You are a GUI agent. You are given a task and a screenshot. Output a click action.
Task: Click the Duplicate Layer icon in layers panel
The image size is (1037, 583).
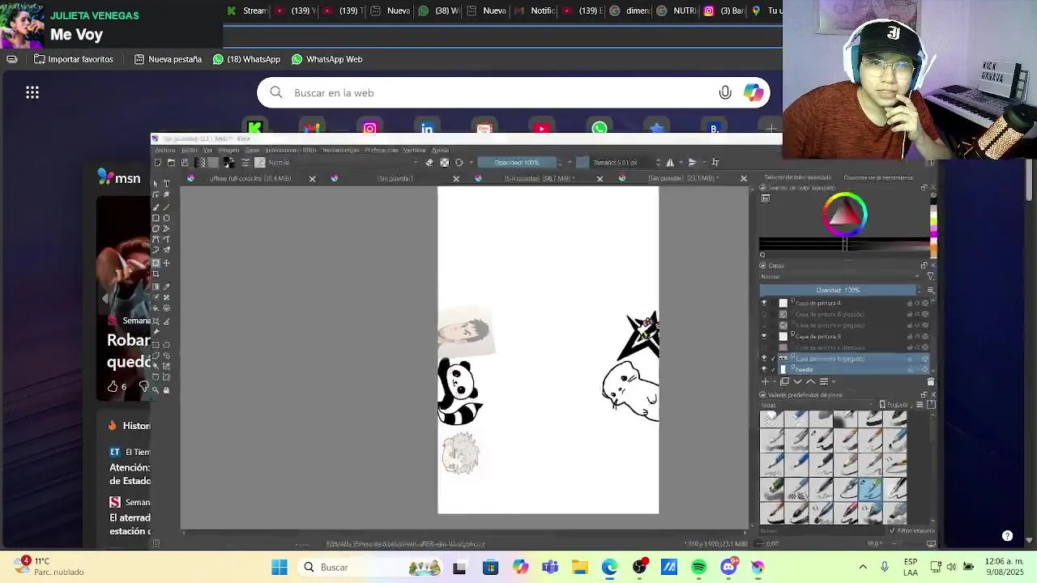[x=784, y=381]
